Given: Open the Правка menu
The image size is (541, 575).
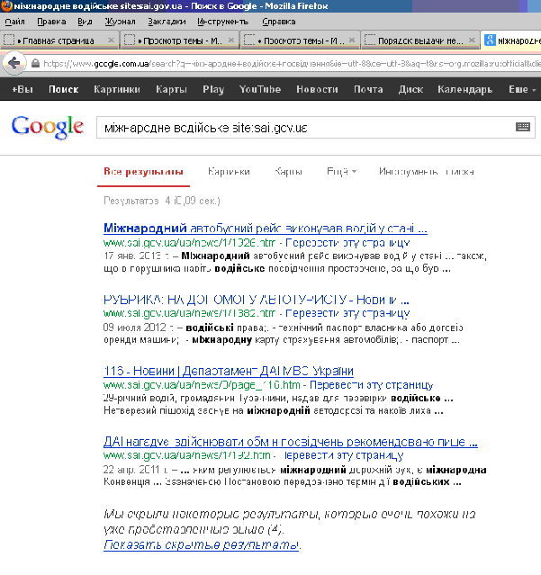Looking at the screenshot, I should pyautogui.click(x=51, y=22).
